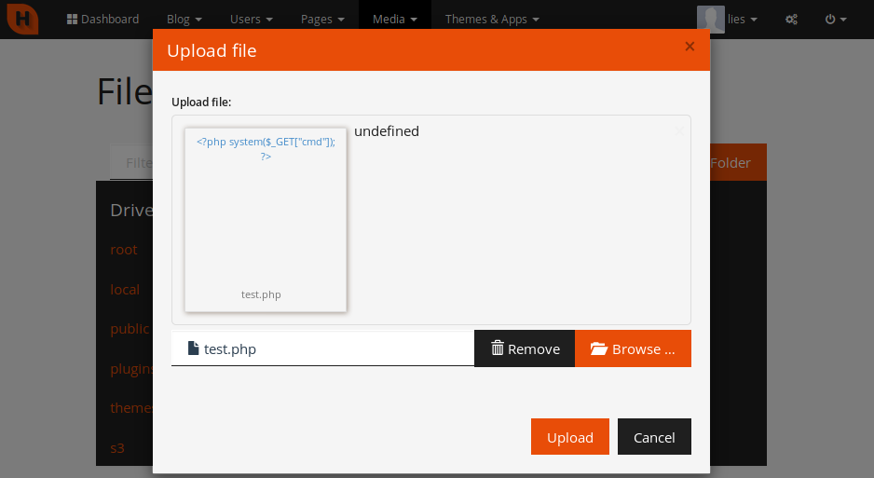
Task: Open Themes & Apps dropdown
Action: 492,19
